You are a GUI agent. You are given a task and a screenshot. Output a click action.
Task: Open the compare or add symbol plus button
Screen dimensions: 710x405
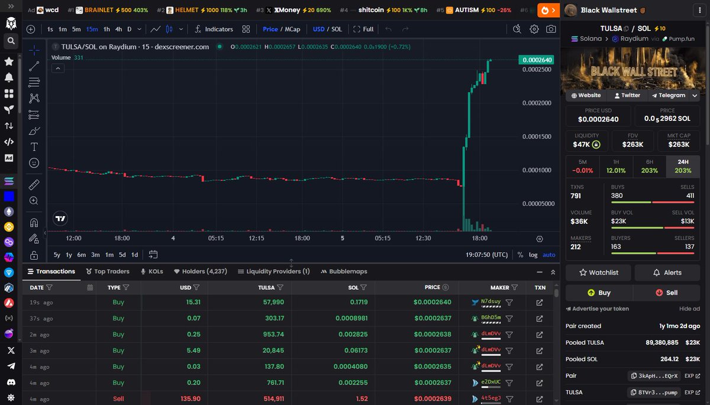(x=31, y=29)
